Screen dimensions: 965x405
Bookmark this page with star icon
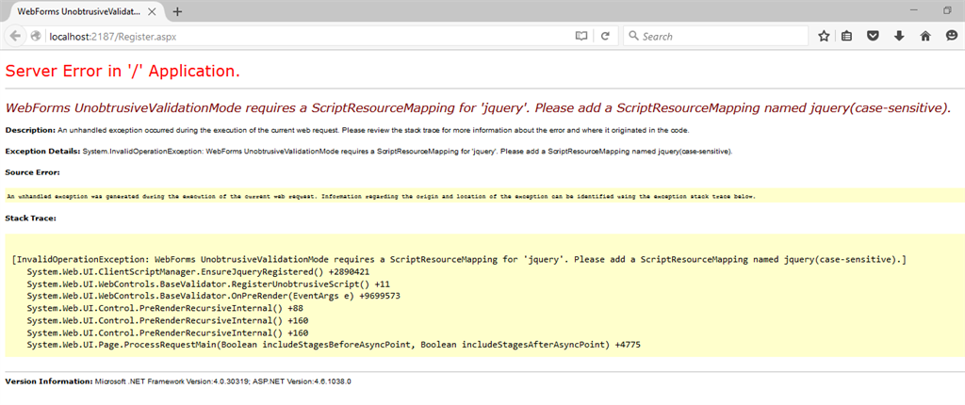(x=824, y=37)
